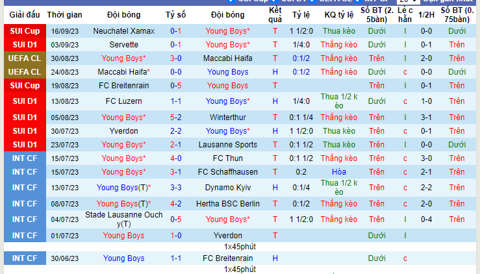Open the Stade Lausanne Ouchy team link
Viewport: 480px width, 274px height.
click(x=123, y=219)
